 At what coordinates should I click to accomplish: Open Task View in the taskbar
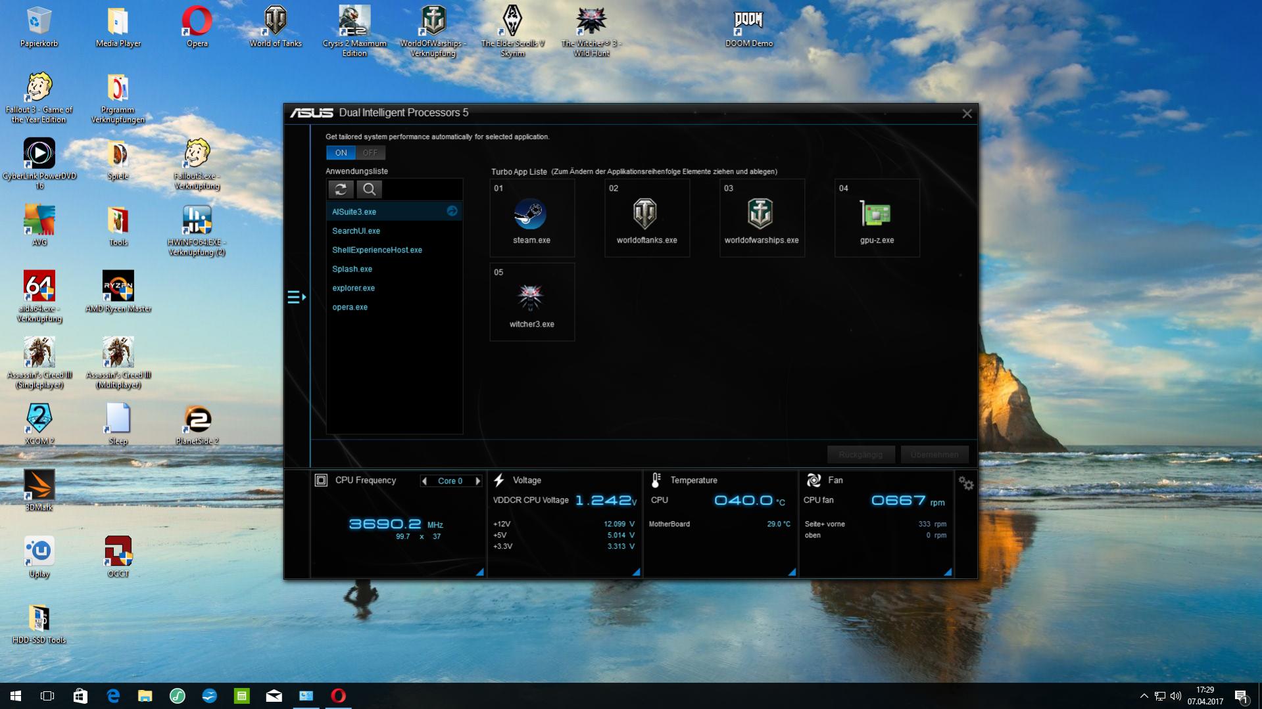coord(47,696)
